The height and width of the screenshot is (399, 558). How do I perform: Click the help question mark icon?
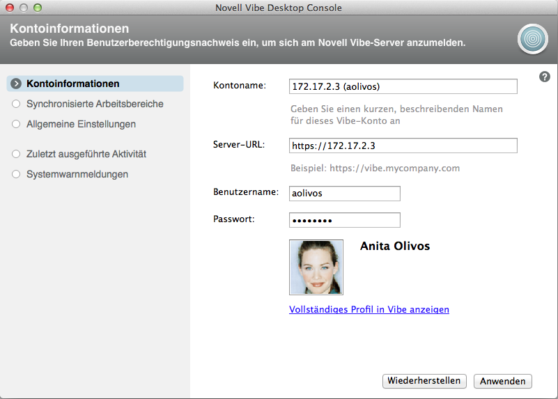click(545, 77)
